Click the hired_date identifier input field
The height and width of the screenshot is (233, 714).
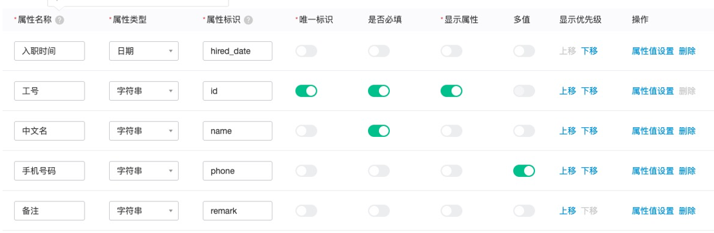pos(238,51)
